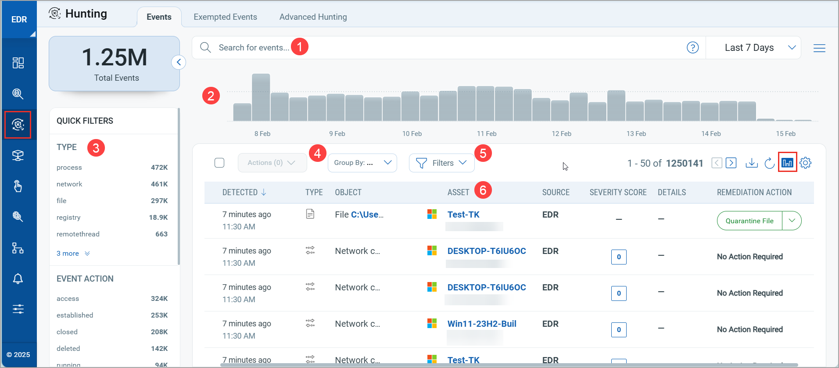Click the Search for events field

coord(448,47)
